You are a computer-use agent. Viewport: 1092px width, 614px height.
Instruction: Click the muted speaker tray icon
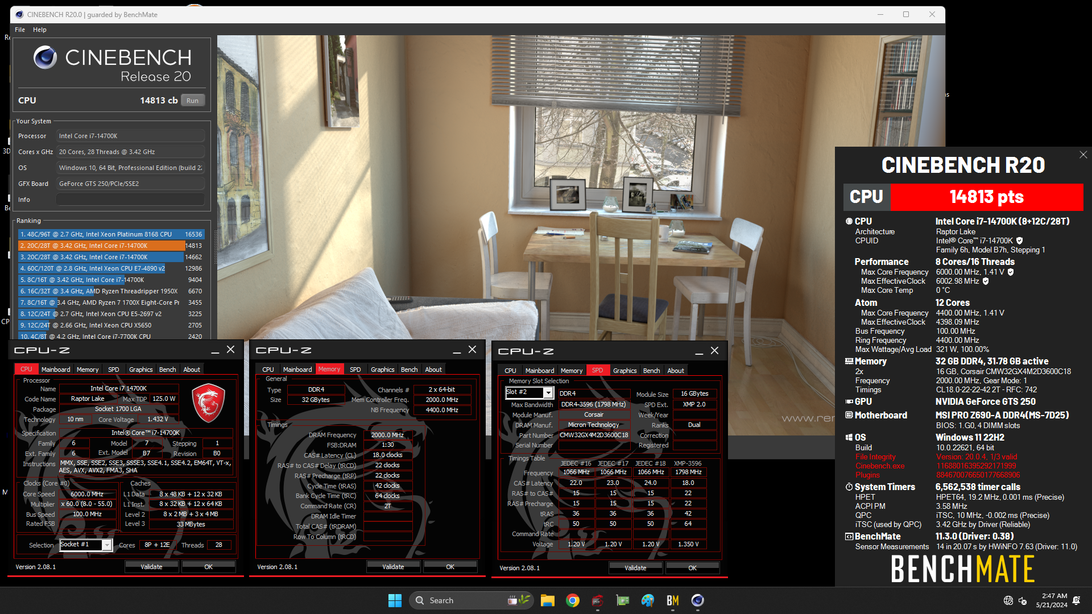coord(1023,600)
